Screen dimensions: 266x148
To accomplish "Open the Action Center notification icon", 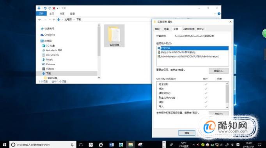I will coord(259,145).
